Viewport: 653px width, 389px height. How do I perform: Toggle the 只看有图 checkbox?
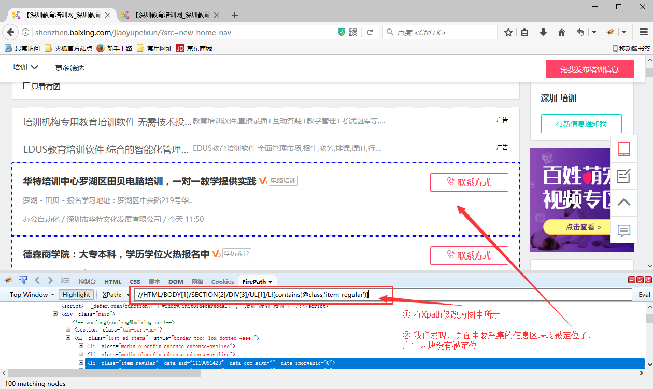pos(27,86)
